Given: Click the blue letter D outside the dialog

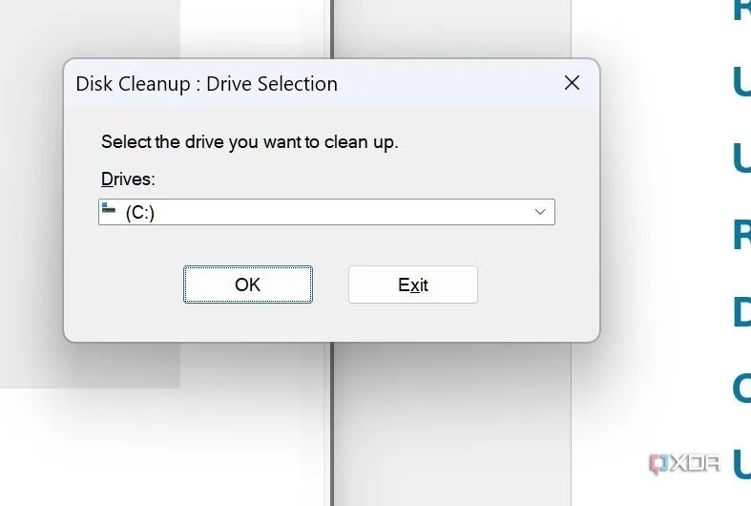Looking at the screenshot, I should point(741,312).
